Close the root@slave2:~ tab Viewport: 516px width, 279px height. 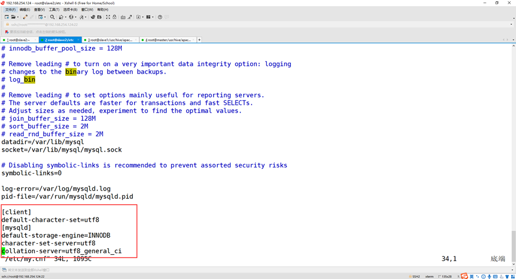coord(35,40)
